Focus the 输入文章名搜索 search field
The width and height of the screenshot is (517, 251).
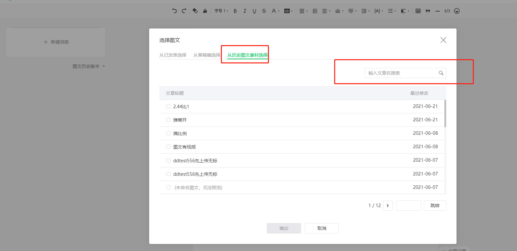click(406, 73)
